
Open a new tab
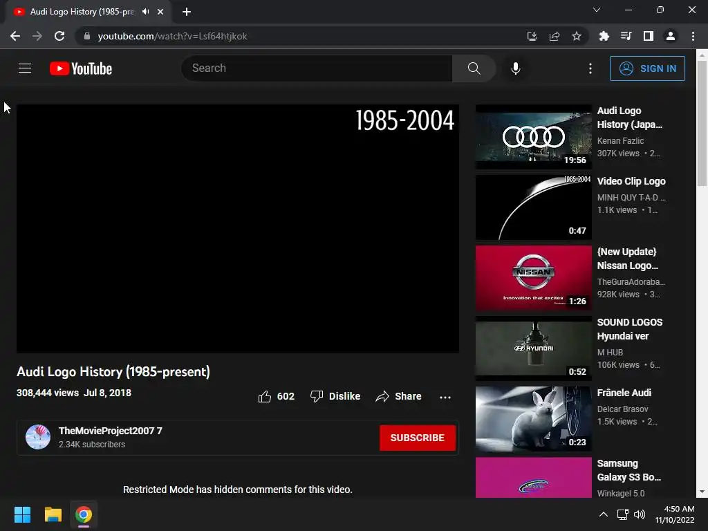pos(187,12)
